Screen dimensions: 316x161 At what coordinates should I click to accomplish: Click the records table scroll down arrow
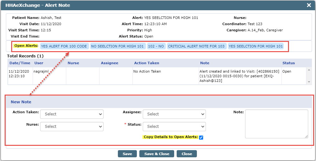click(x=309, y=82)
